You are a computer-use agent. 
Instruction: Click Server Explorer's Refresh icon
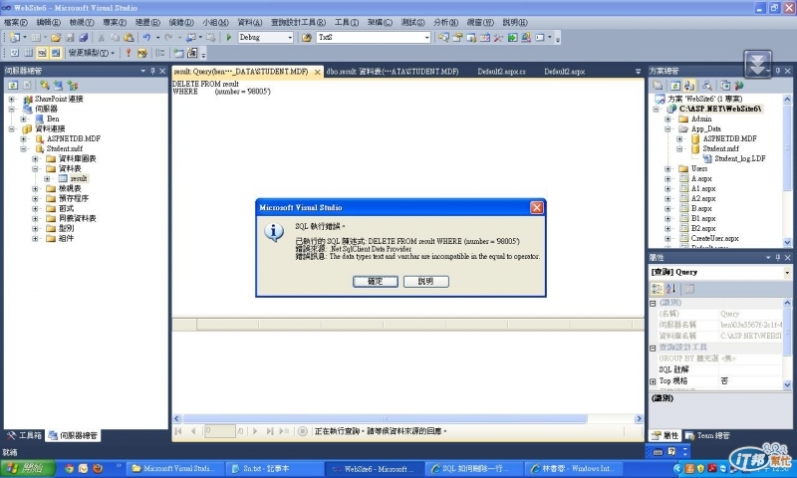[x=13, y=86]
